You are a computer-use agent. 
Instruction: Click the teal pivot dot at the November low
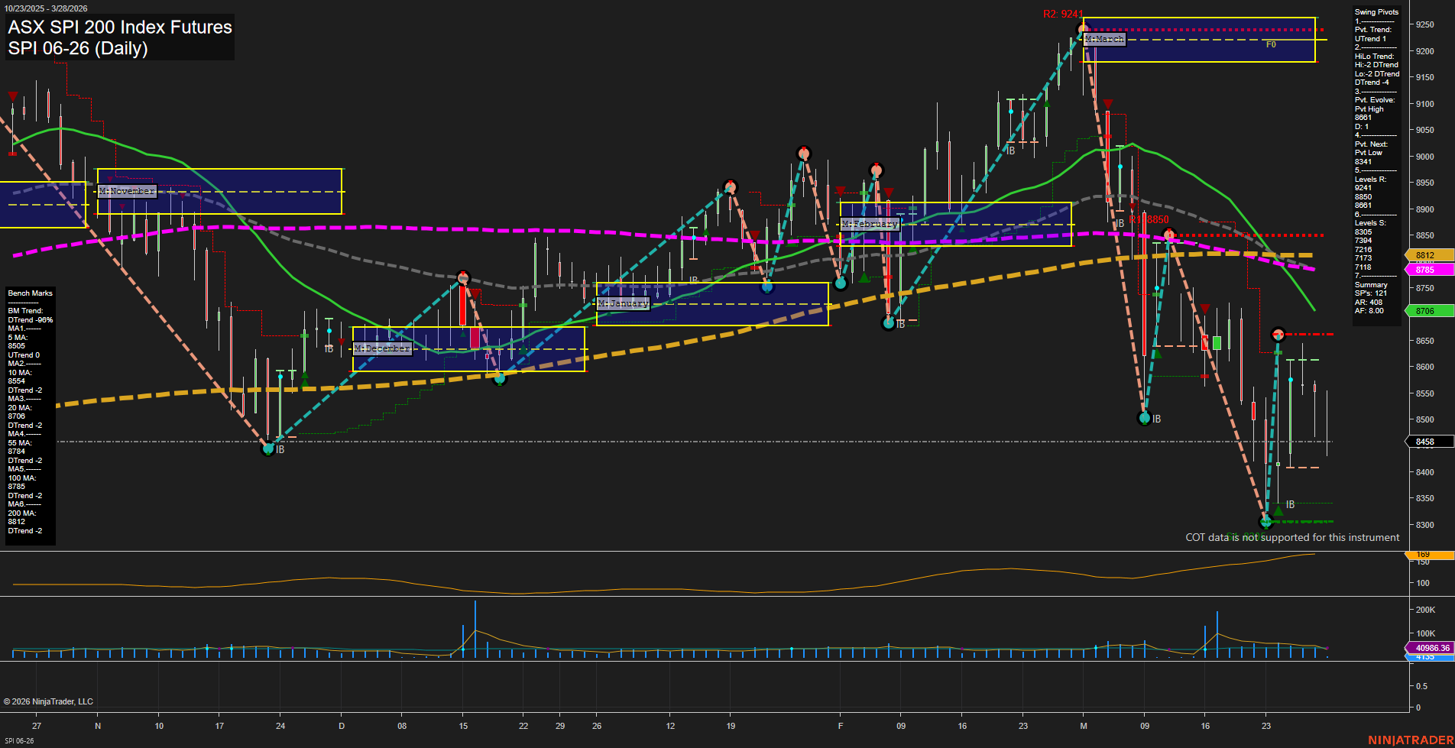click(x=268, y=448)
